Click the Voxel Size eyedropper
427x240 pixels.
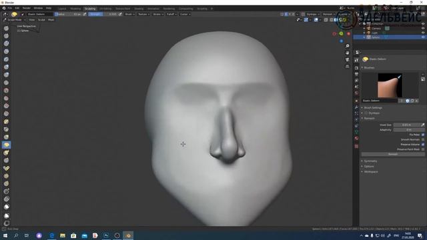[x=422, y=125]
